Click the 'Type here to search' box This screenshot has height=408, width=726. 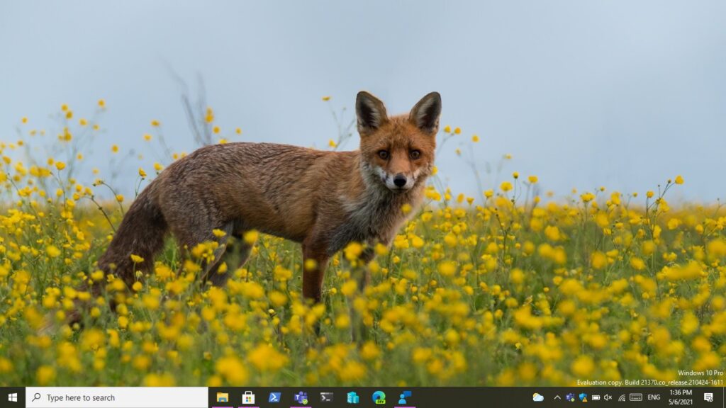117,397
